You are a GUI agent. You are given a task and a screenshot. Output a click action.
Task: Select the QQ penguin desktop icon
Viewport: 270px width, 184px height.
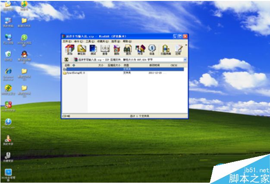tap(24, 57)
